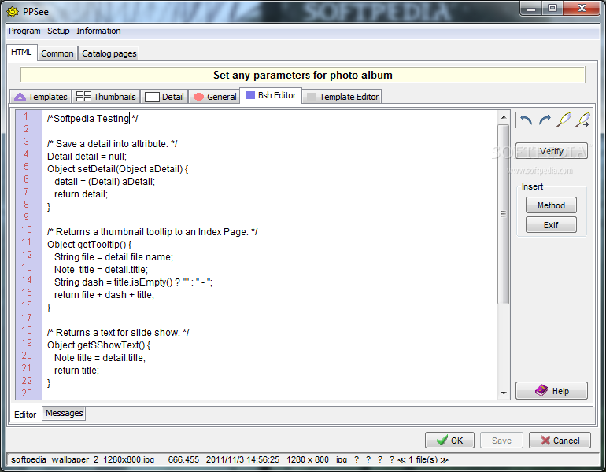Image resolution: width=606 pixels, height=472 pixels.
Task: Click the Find magnifier icon
Action: click(564, 120)
